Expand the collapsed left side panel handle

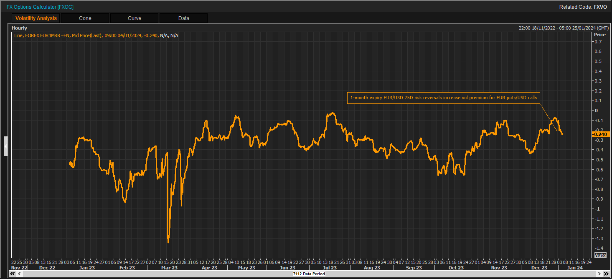pos(5,146)
